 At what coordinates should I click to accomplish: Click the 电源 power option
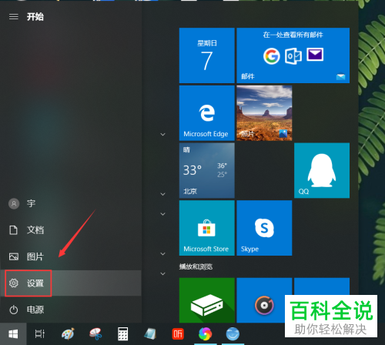click(71, 310)
